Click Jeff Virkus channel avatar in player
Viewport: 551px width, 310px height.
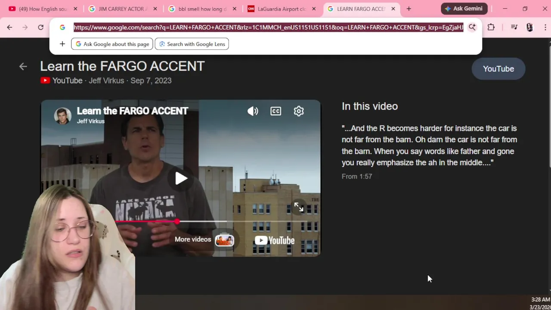(63, 116)
